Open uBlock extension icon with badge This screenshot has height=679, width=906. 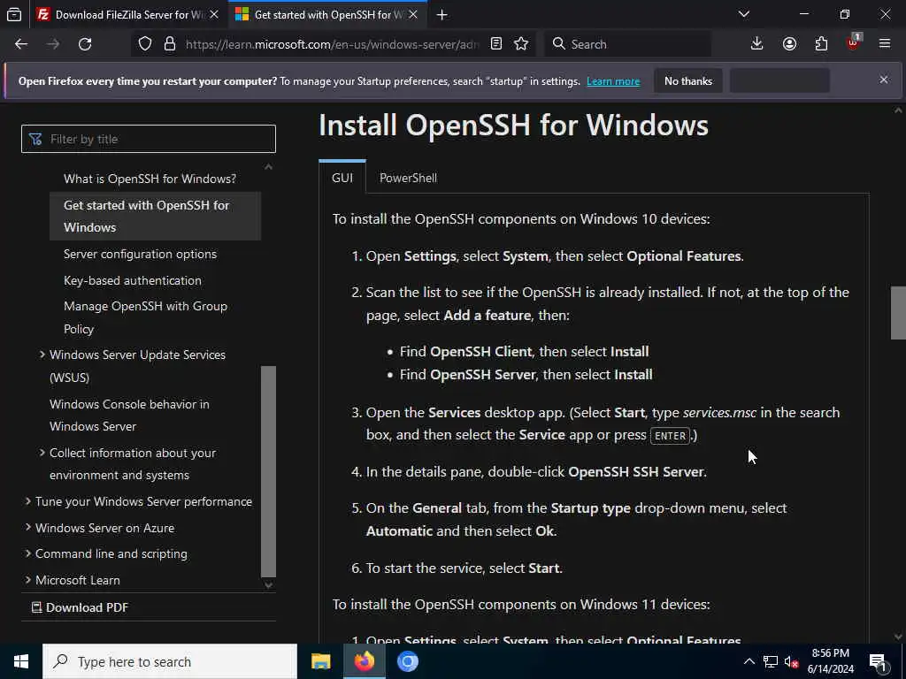click(854, 42)
